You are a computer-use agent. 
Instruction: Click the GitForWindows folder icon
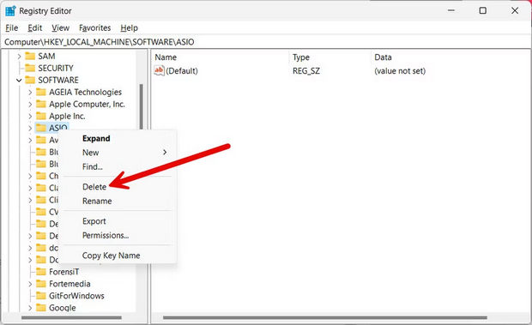point(41,296)
